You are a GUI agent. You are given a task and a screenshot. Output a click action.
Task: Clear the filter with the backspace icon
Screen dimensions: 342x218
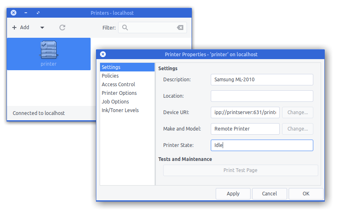pyautogui.click(x=180, y=28)
